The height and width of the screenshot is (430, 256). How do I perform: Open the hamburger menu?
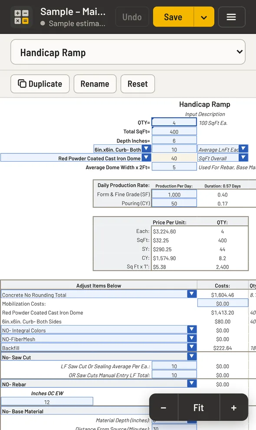click(x=232, y=17)
